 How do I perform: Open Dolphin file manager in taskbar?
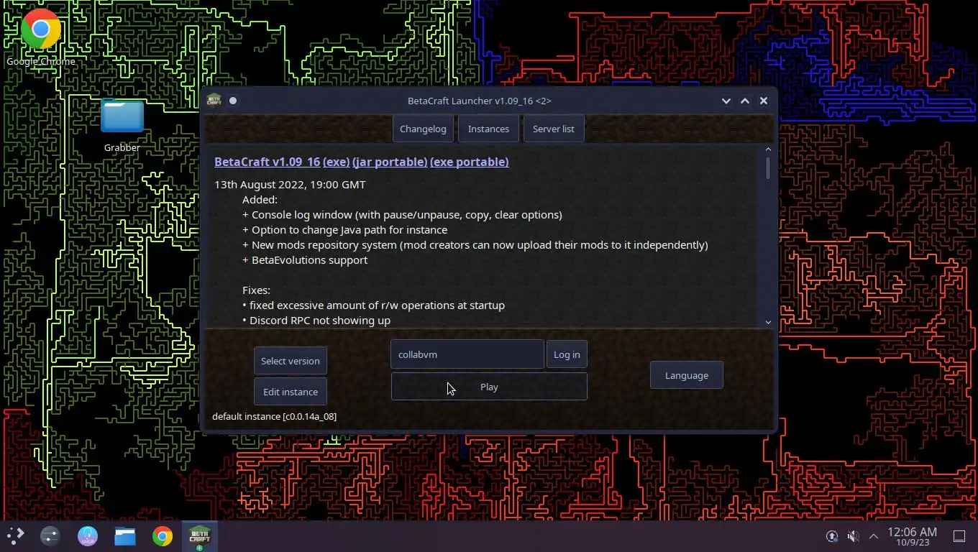tap(125, 536)
